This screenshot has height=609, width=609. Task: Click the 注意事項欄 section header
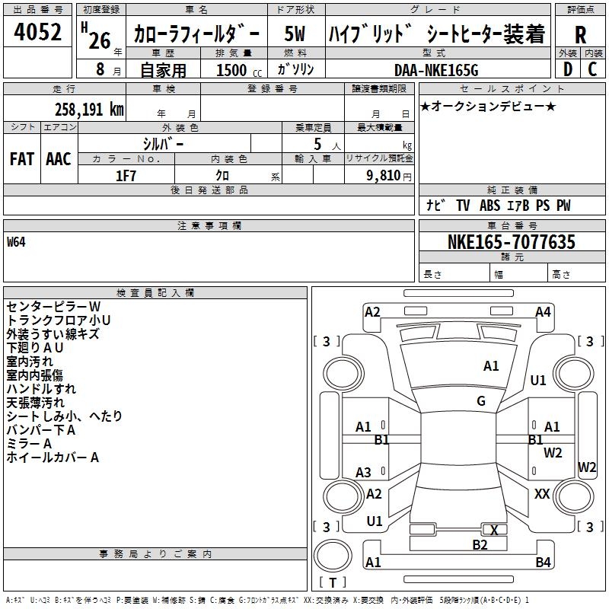tap(209, 225)
